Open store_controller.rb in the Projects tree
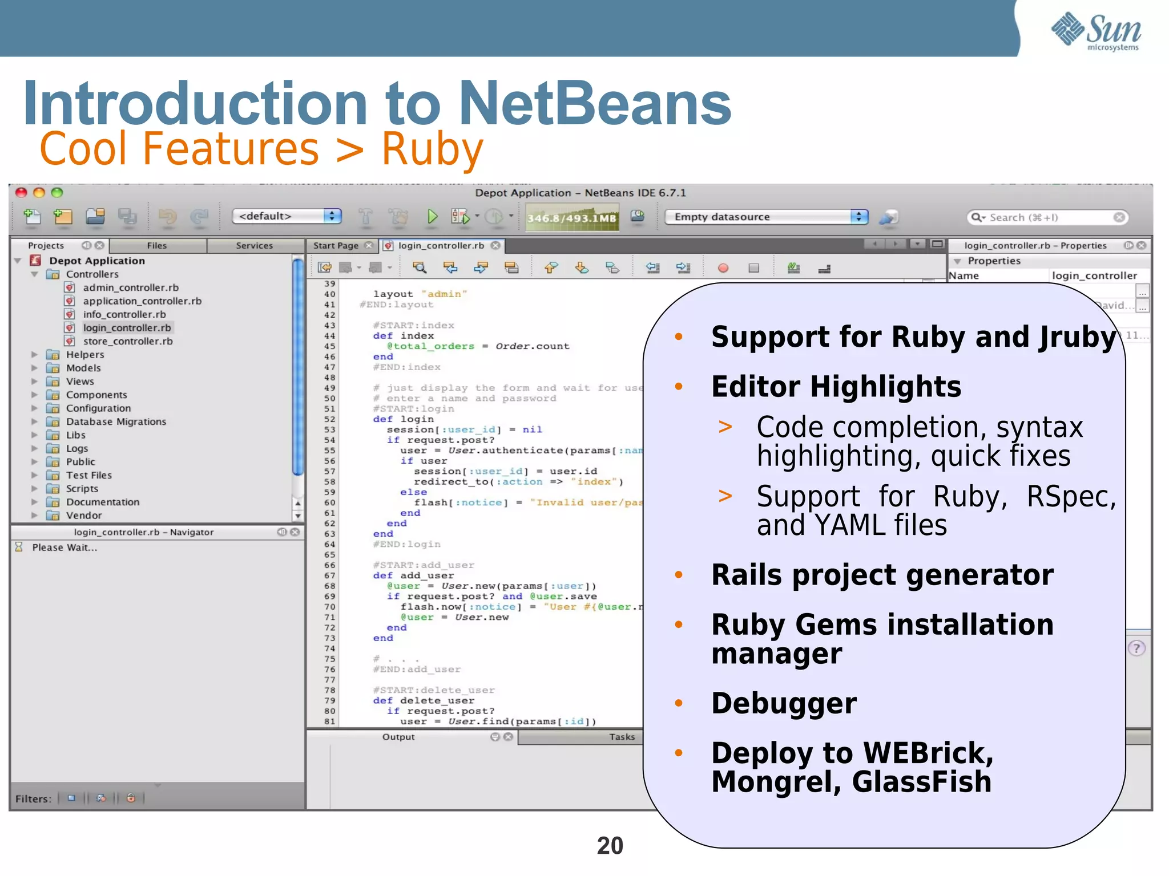 [127, 341]
